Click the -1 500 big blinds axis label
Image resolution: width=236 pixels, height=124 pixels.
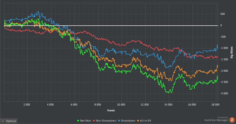pyautogui.click(x=225, y=59)
